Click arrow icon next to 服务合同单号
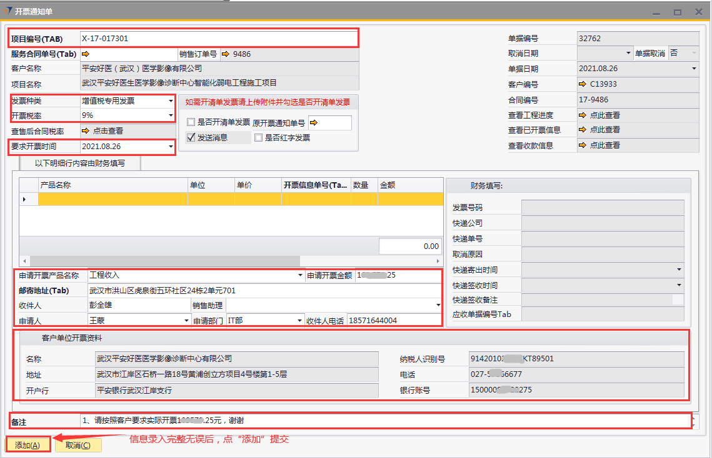Image resolution: width=712 pixels, height=458 pixels. [x=86, y=54]
